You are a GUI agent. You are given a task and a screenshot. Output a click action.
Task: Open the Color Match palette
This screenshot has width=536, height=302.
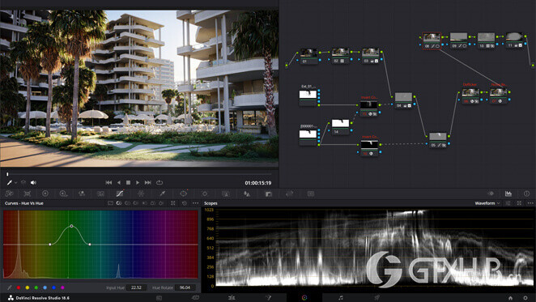tap(28, 194)
